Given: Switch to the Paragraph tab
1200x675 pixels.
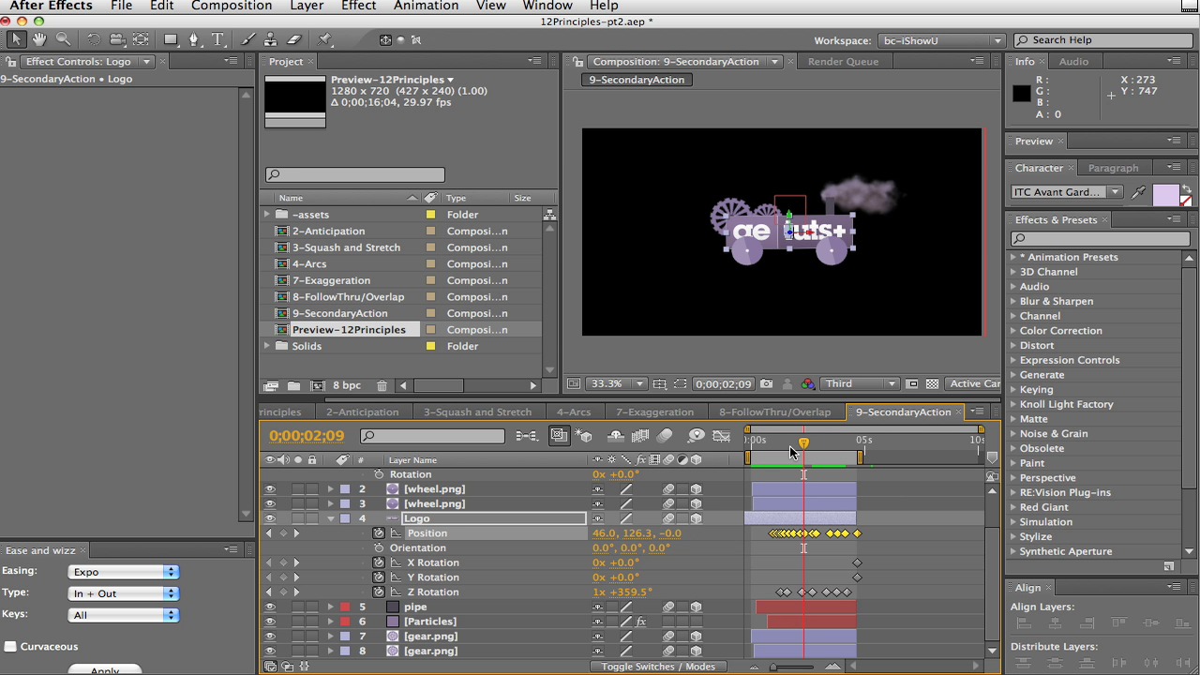Looking at the screenshot, I should (x=1113, y=168).
